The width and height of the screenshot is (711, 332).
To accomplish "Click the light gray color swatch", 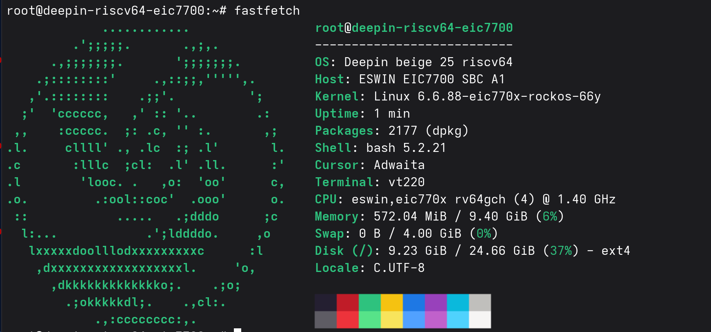I will coord(480,303).
